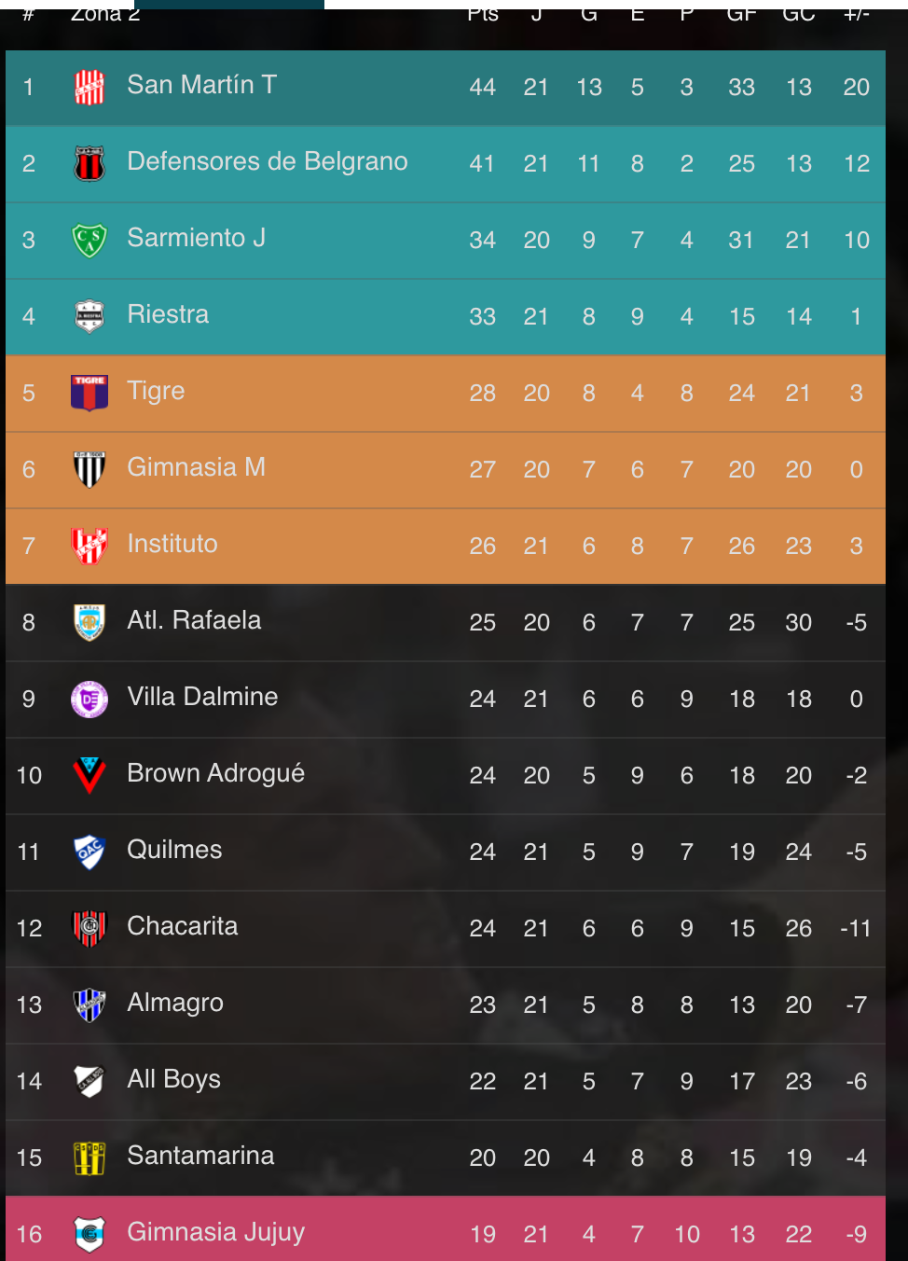
Task: Click the Defensores de Belgrano crest
Action: 89,164
